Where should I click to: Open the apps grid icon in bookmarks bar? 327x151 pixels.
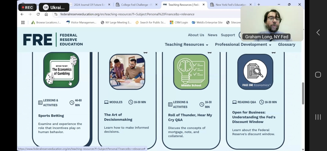point(23,23)
